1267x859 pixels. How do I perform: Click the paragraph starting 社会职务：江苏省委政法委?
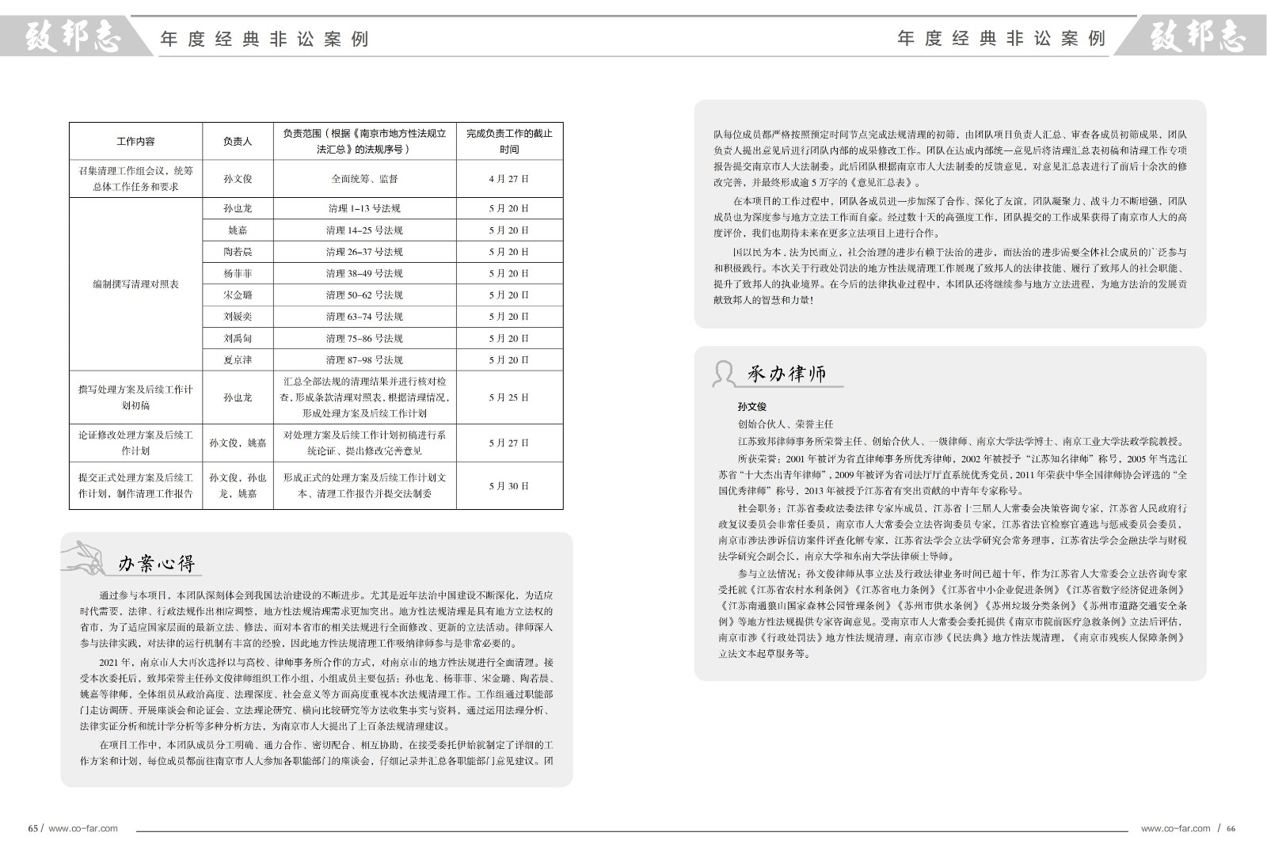pyautogui.click(x=953, y=532)
